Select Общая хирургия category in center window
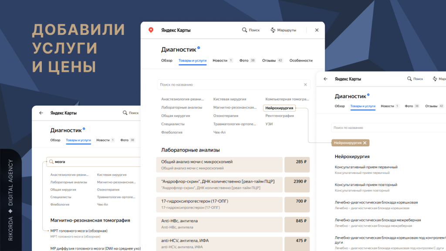This screenshot has height=251, width=446. pyautogui.click(x=176, y=115)
